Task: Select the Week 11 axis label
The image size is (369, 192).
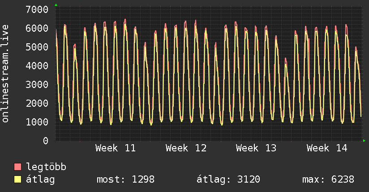Action: click(x=115, y=148)
